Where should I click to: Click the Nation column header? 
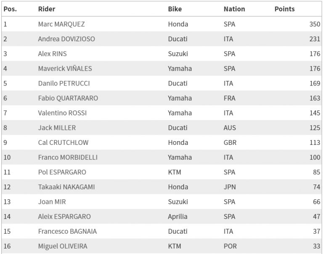(x=234, y=9)
